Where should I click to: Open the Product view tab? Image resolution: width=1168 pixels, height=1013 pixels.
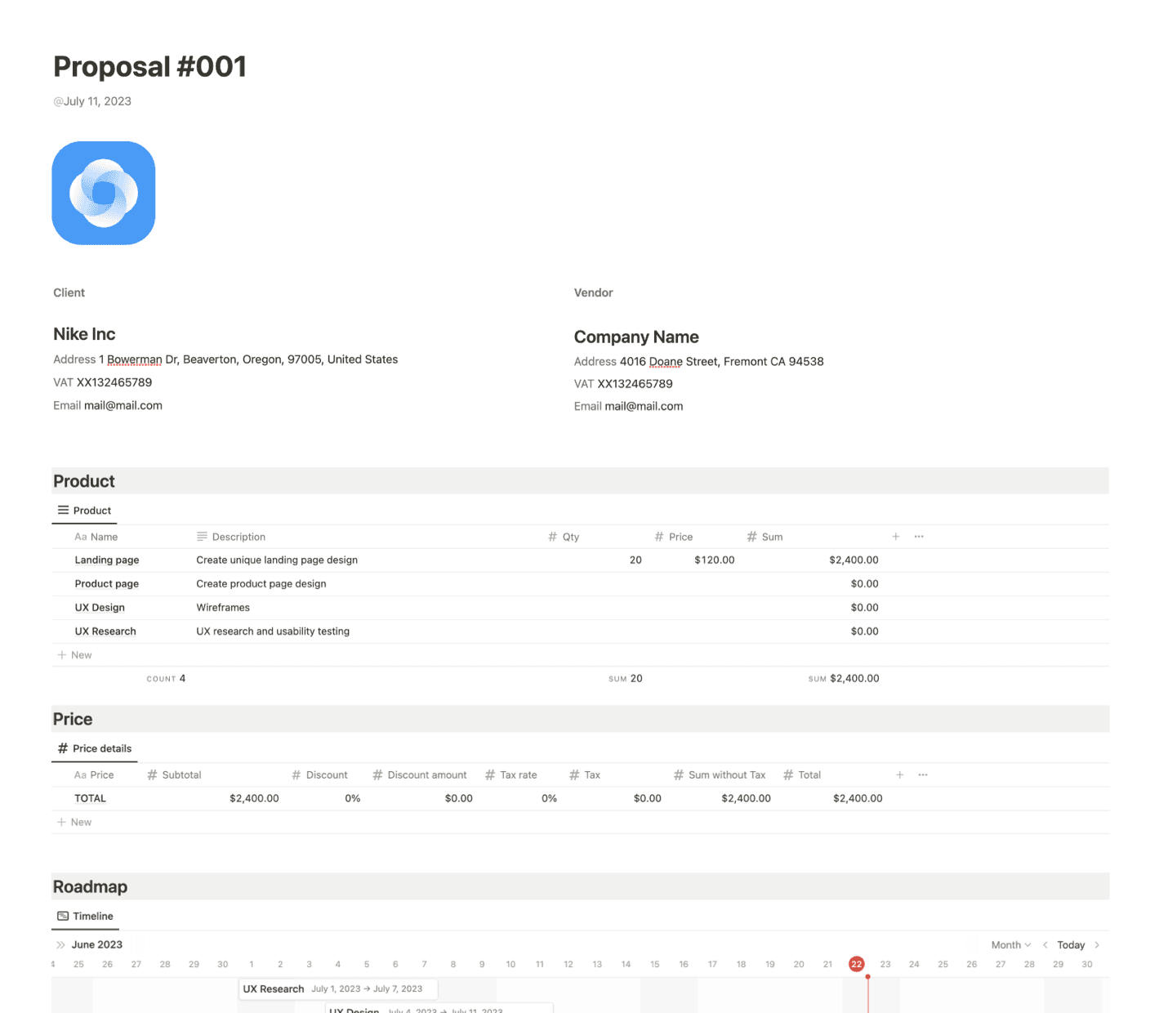84,511
